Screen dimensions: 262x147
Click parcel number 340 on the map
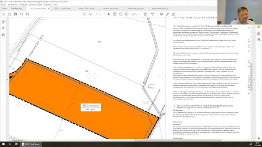click(x=87, y=71)
